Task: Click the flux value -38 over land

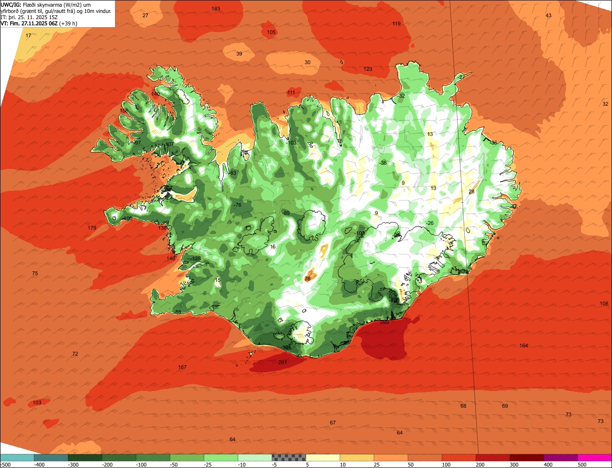Action: [382, 163]
